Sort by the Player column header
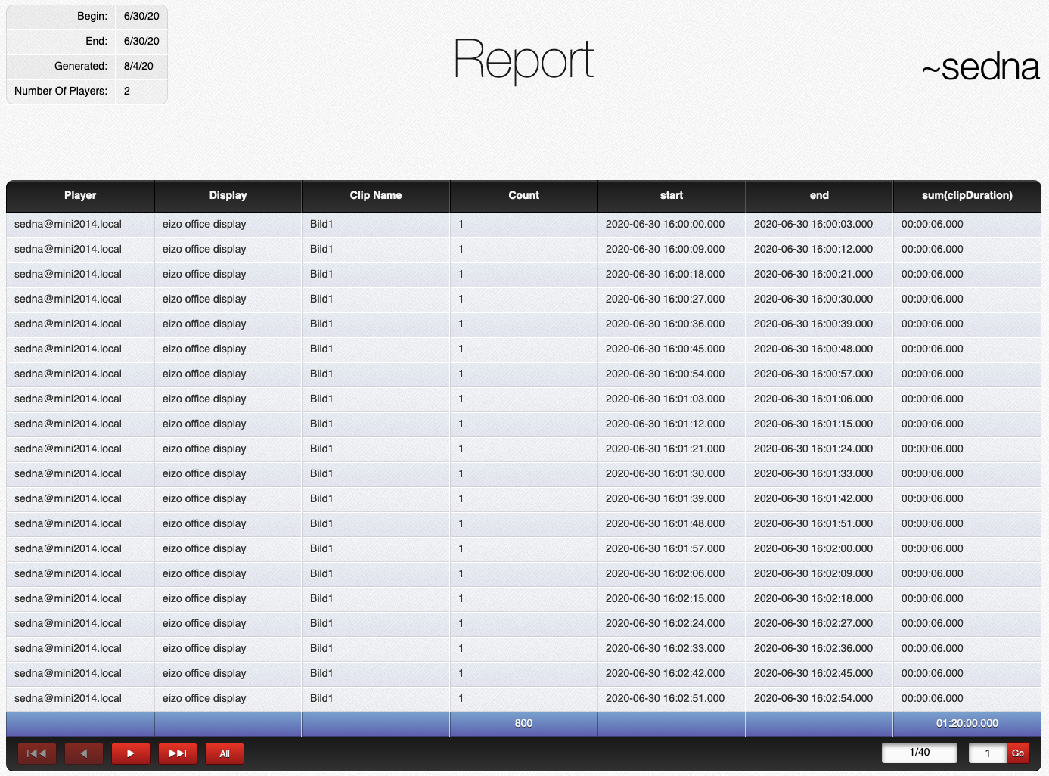This screenshot has width=1049, height=776. (x=80, y=195)
